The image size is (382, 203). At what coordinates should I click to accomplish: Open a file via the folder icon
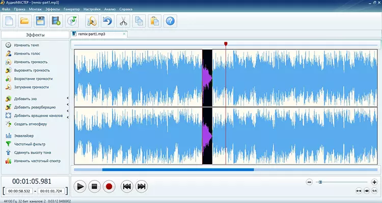point(24,21)
